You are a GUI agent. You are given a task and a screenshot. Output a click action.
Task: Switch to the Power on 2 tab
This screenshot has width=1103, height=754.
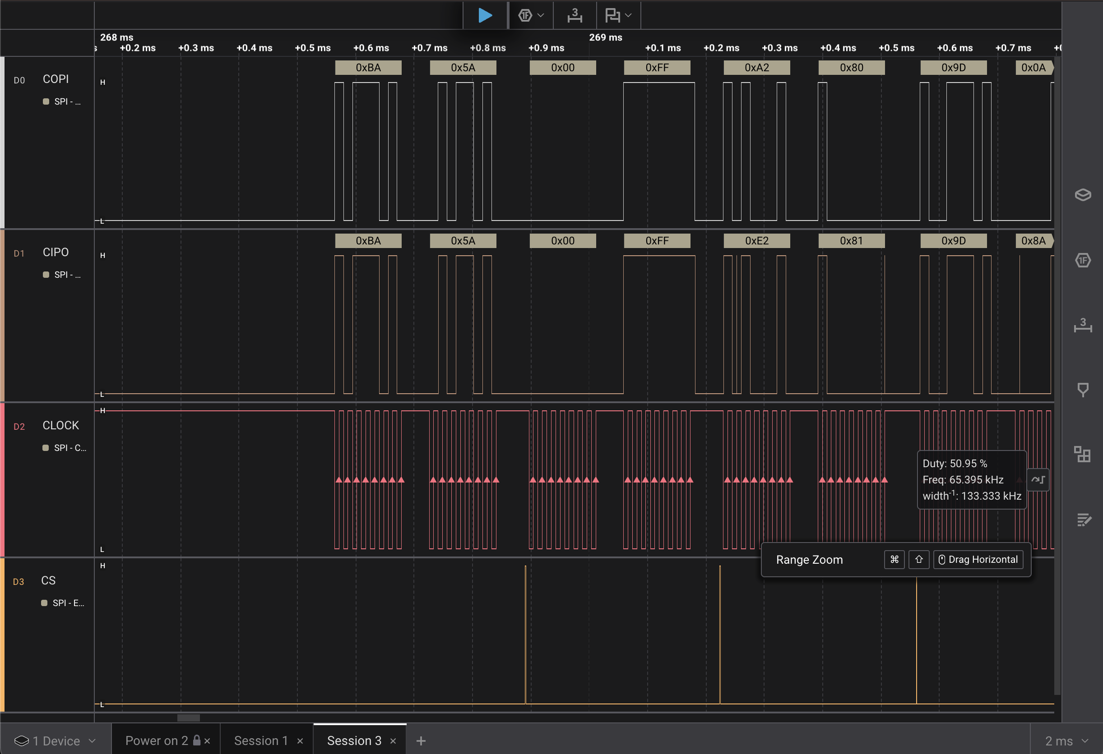(x=157, y=741)
